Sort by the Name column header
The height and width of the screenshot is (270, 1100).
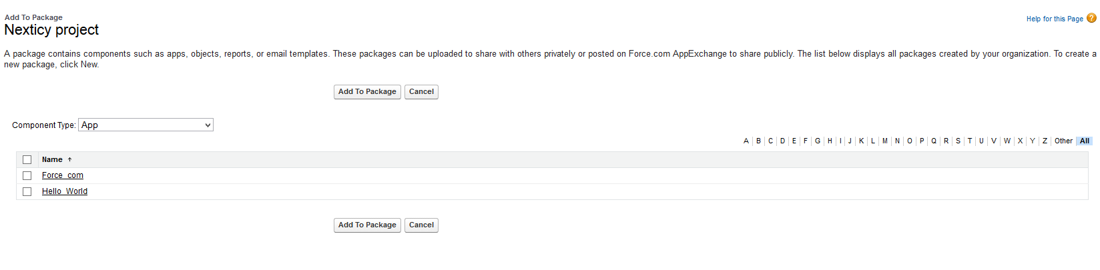click(52, 160)
